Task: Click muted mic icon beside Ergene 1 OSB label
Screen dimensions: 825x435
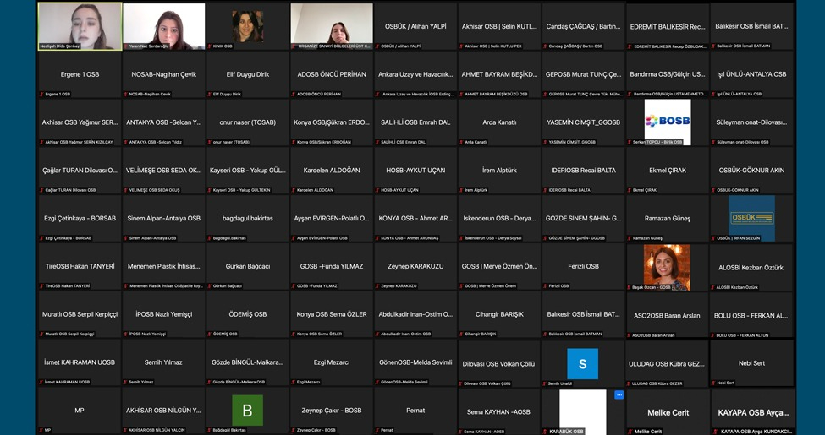Action: [x=42, y=94]
